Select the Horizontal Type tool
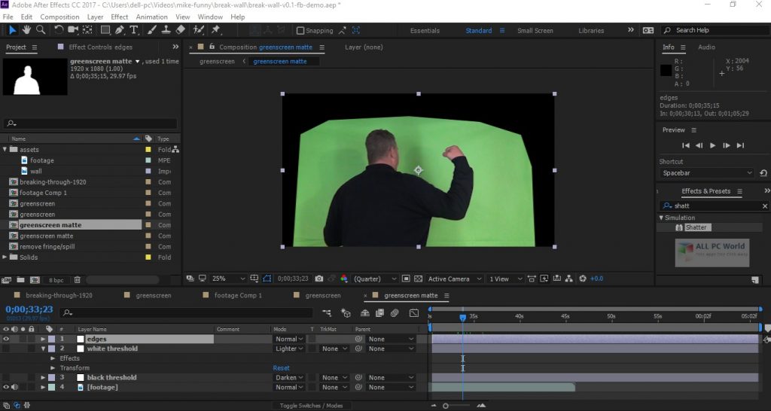Image resolution: width=771 pixels, height=411 pixels. click(134, 30)
